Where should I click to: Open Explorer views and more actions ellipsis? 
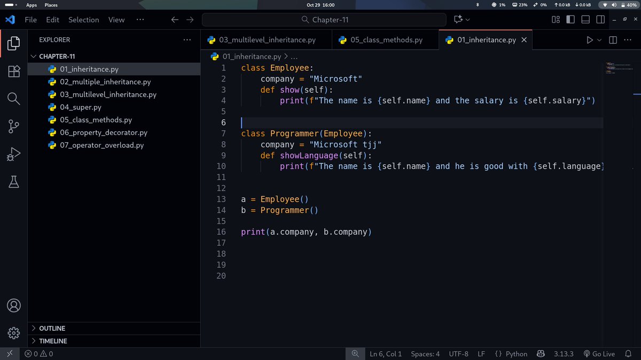coord(187,39)
